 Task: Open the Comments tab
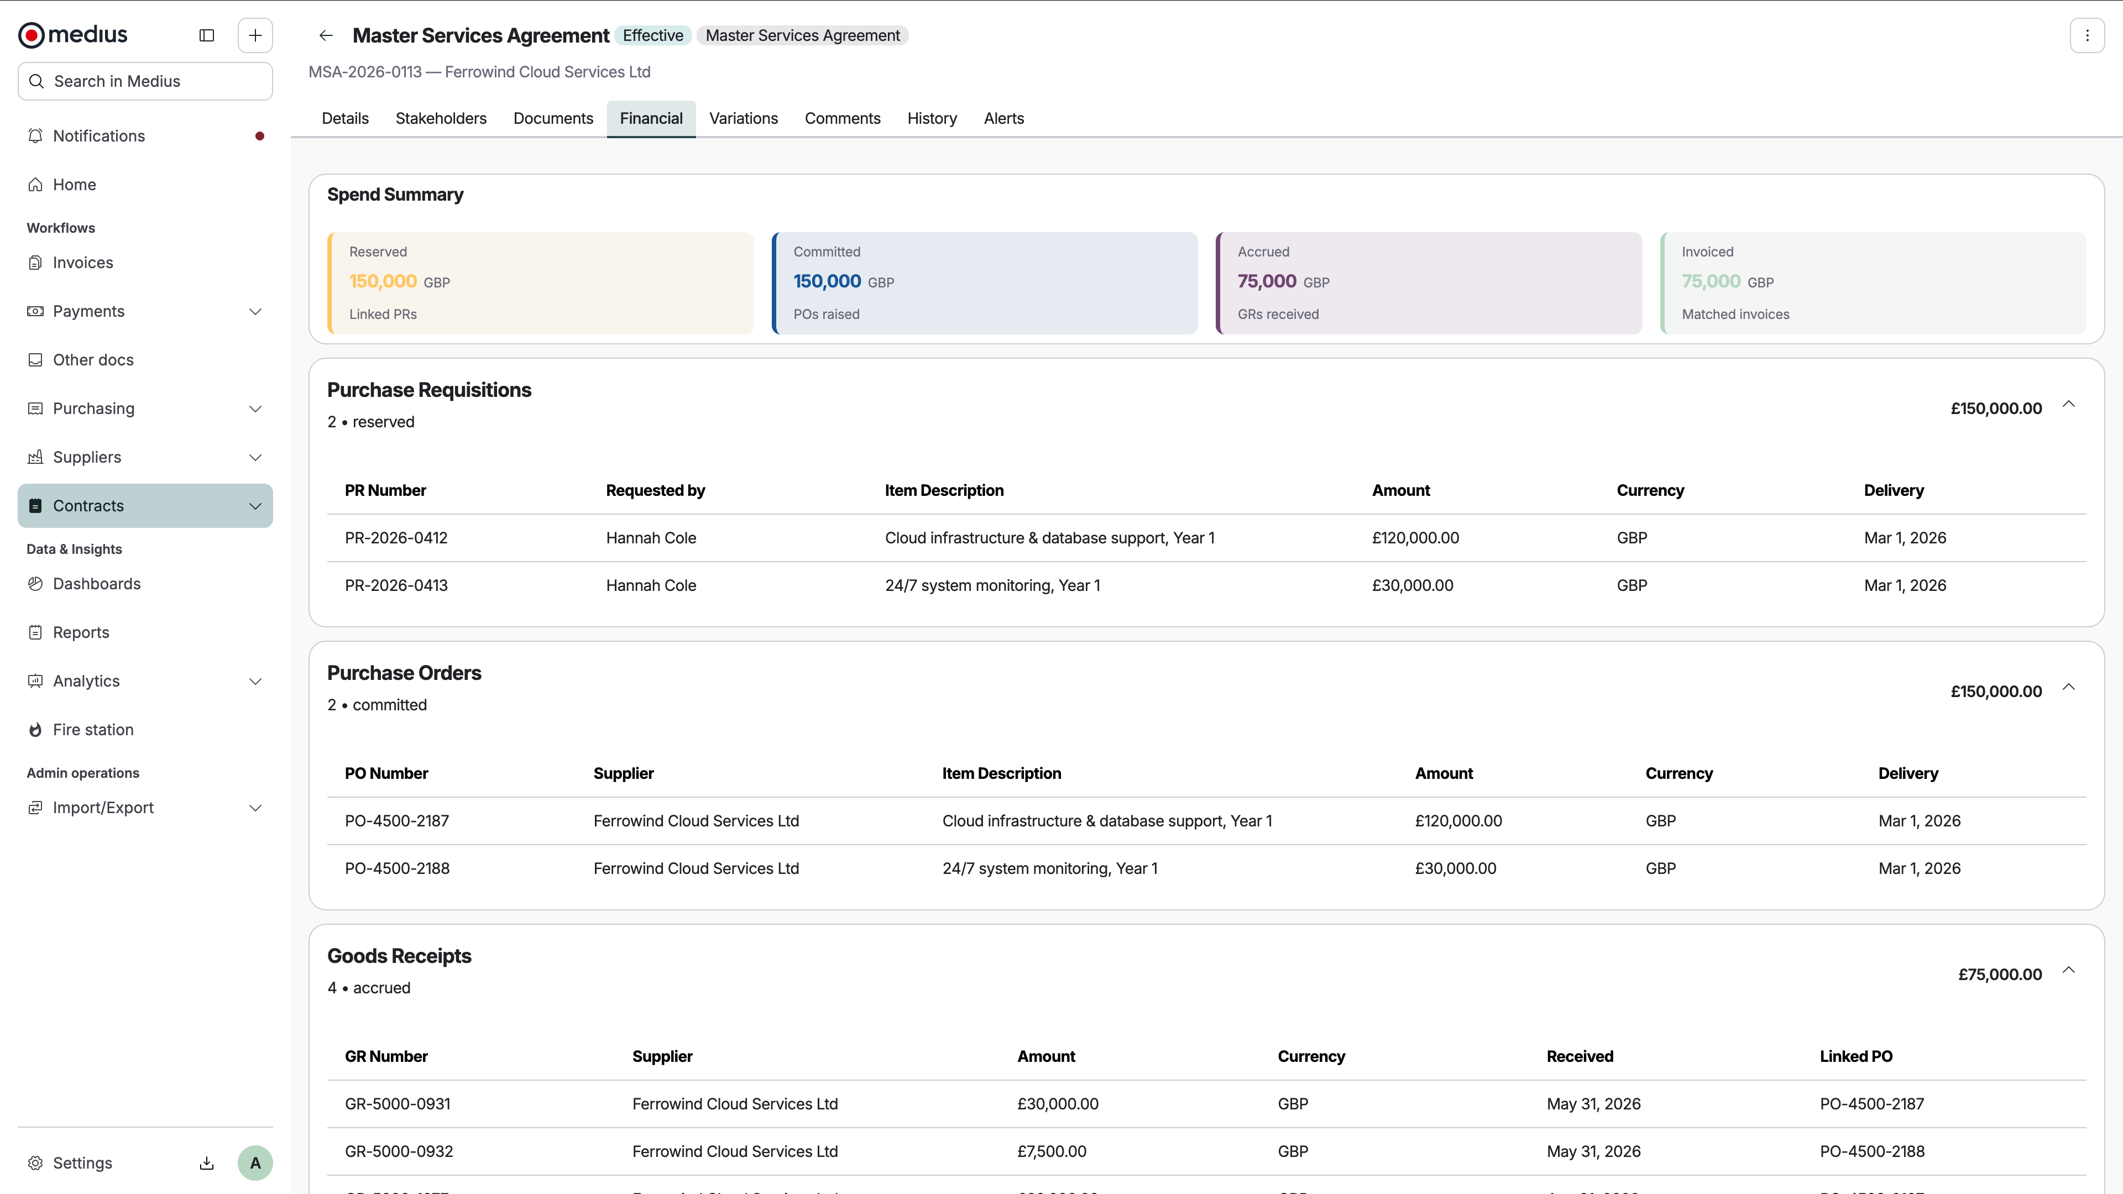(x=842, y=119)
